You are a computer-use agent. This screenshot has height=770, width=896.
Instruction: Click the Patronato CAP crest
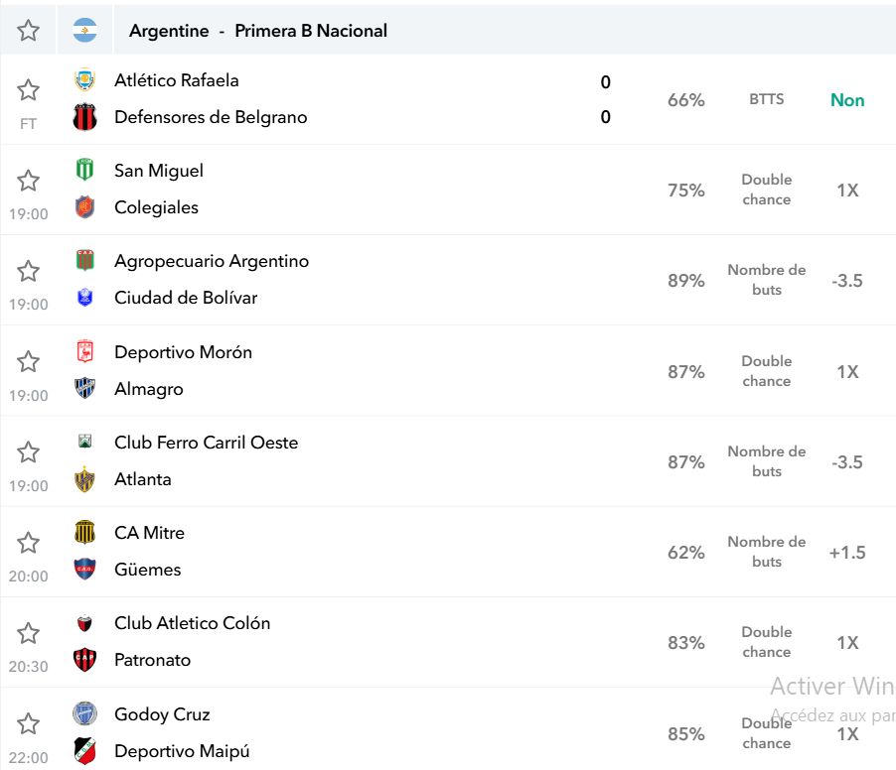(x=84, y=659)
